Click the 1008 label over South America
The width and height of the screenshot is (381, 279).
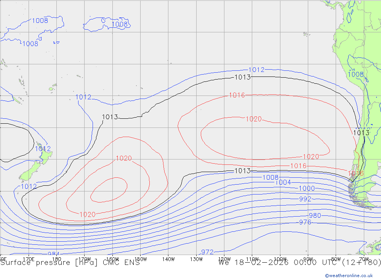[x=356, y=74]
